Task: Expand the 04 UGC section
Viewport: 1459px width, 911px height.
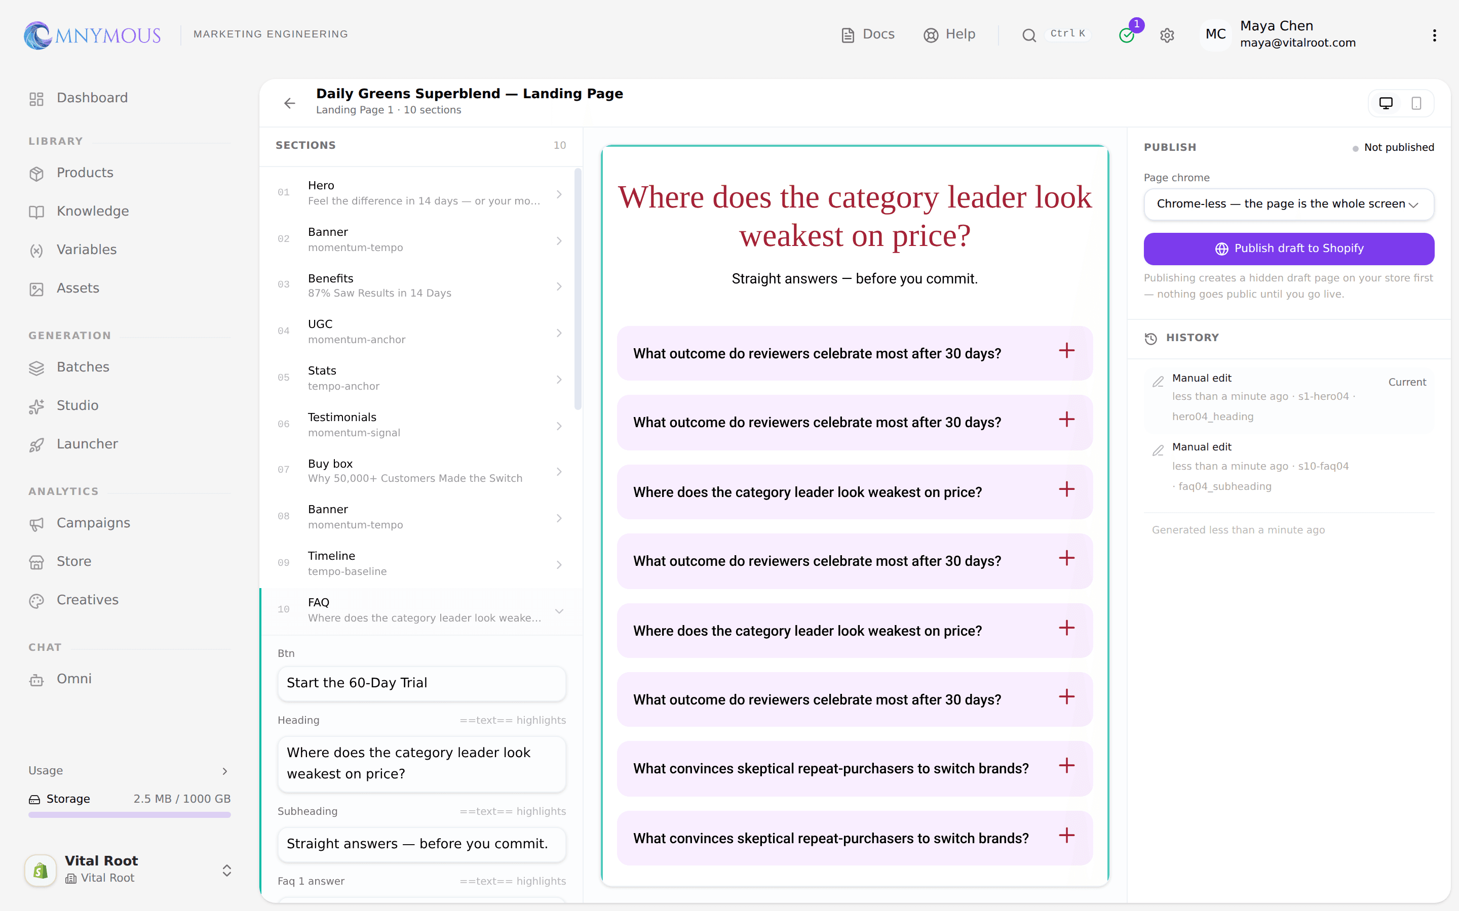Action: pos(421,332)
